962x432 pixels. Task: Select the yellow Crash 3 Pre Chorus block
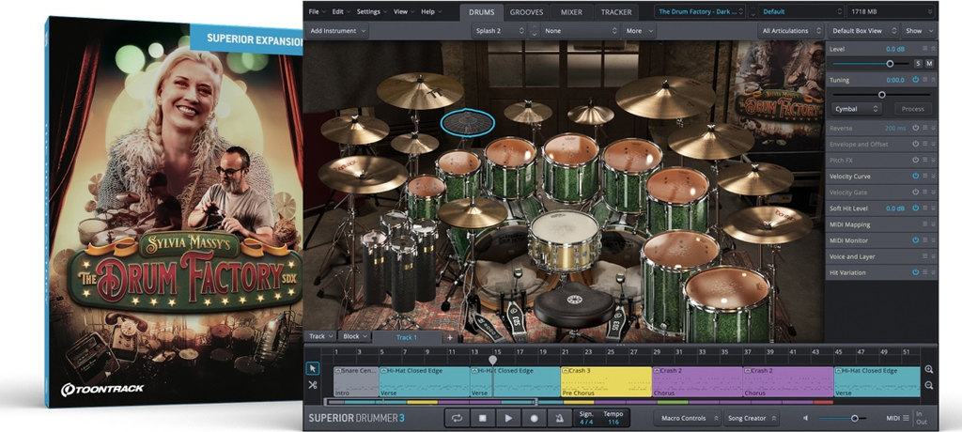pyautogui.click(x=606, y=380)
